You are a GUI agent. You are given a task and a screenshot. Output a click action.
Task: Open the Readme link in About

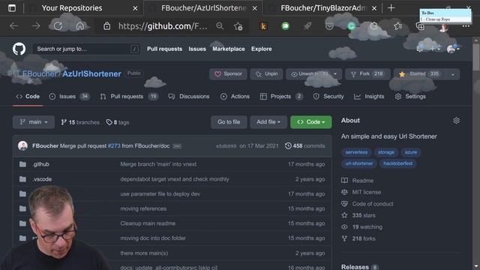click(x=358, y=181)
